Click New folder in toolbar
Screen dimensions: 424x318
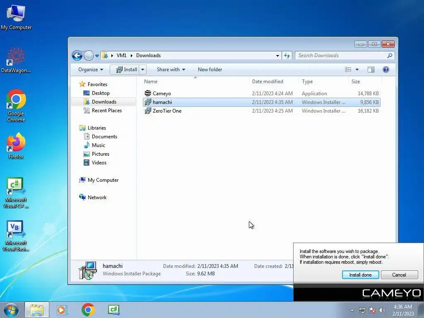point(210,70)
